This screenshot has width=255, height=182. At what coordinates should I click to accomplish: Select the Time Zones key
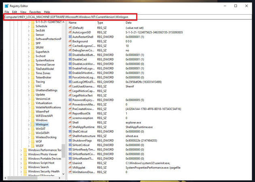tap(43, 73)
